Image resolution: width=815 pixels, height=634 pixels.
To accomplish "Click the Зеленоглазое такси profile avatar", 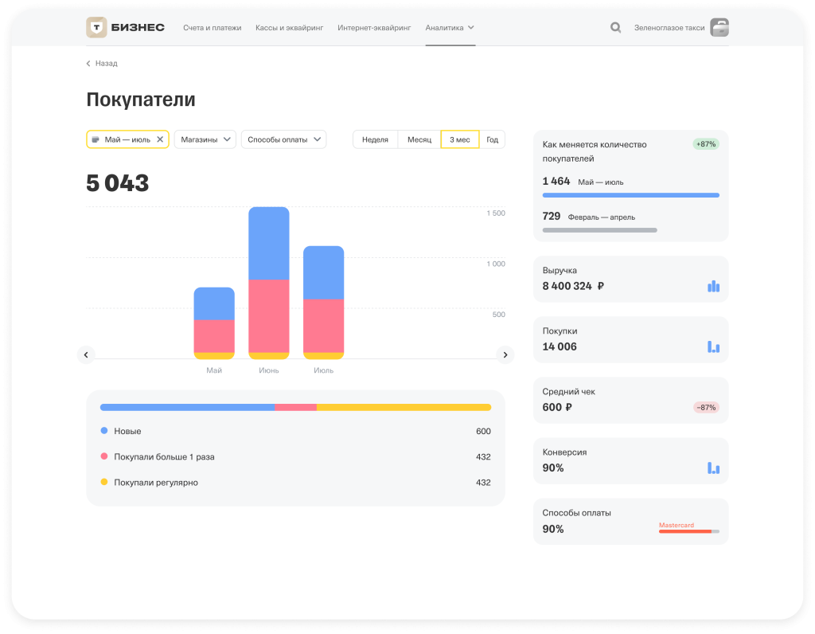I will [719, 28].
